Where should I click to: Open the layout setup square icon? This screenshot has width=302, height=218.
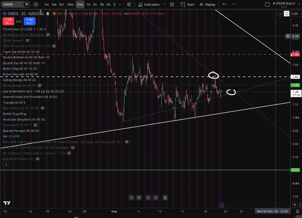[x=267, y=5]
